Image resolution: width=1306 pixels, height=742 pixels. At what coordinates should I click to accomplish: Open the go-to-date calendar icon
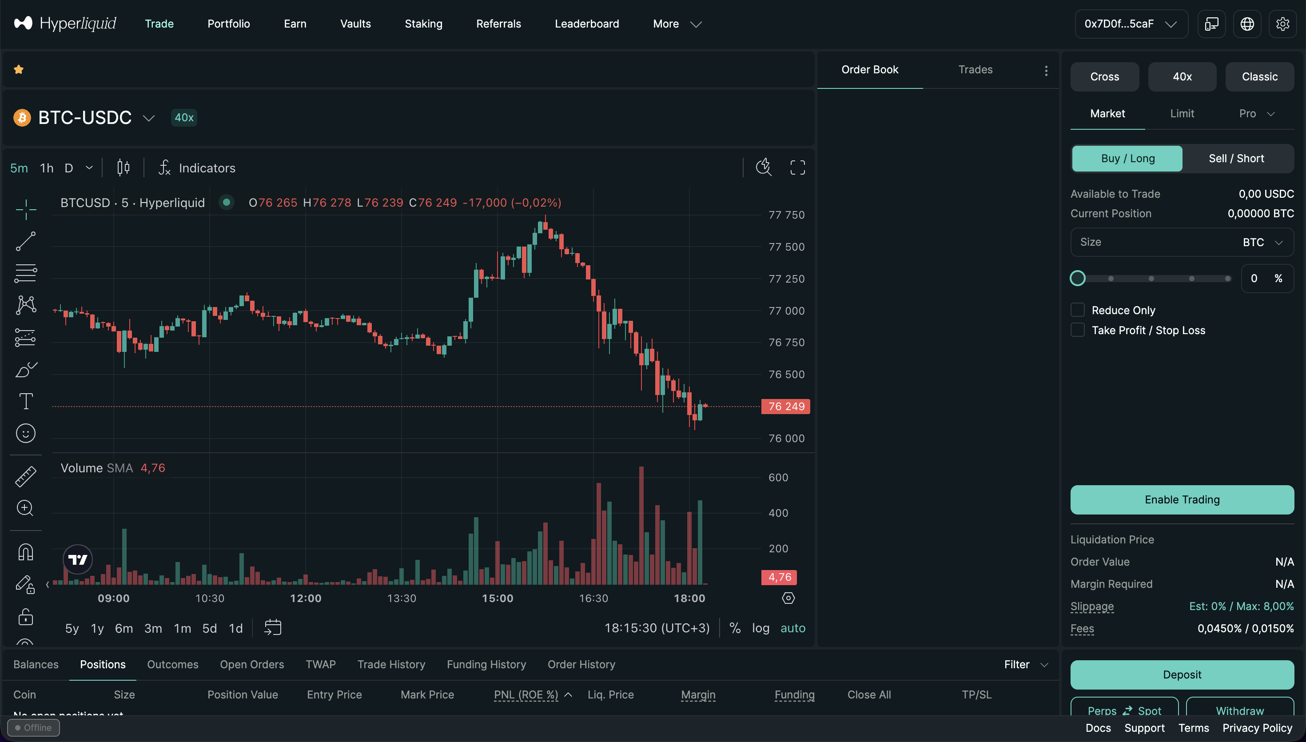click(x=272, y=628)
